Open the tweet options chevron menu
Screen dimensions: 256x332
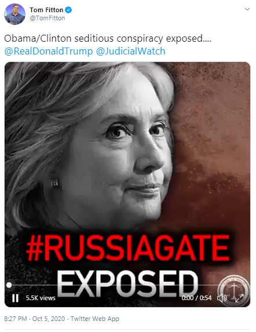pyautogui.click(x=247, y=9)
